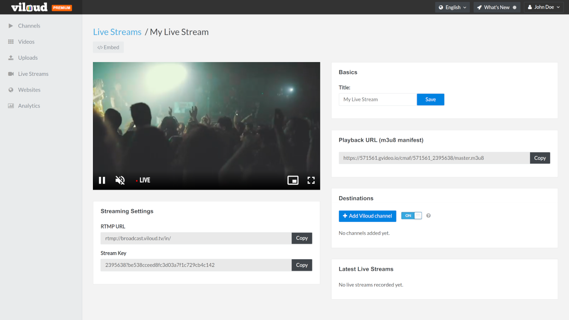
Task: Expand the player to fullscreen
Action: [311, 180]
